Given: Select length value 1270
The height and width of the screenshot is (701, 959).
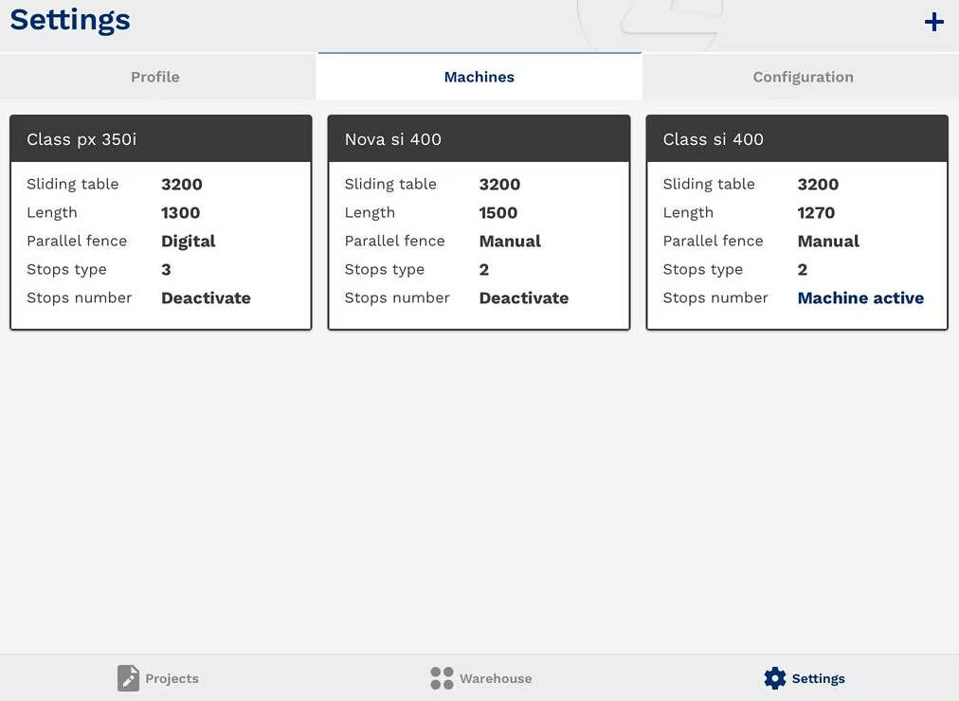Looking at the screenshot, I should click(816, 213).
